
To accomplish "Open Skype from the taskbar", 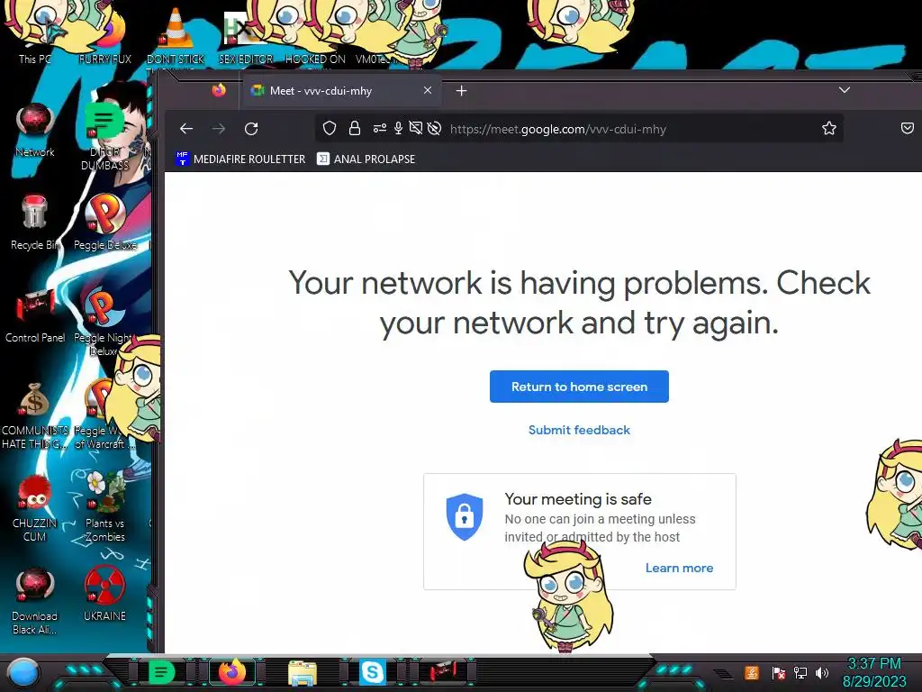I will click(372, 672).
